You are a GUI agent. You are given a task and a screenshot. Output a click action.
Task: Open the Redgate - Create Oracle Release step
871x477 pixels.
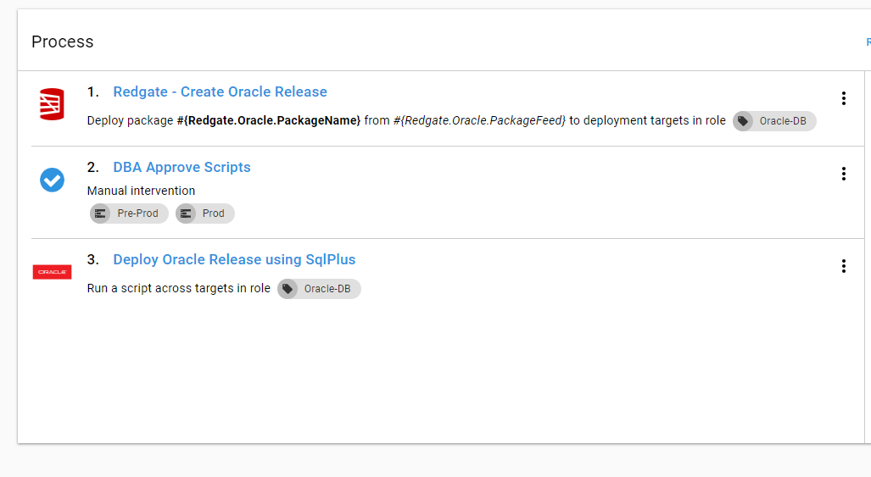click(220, 92)
